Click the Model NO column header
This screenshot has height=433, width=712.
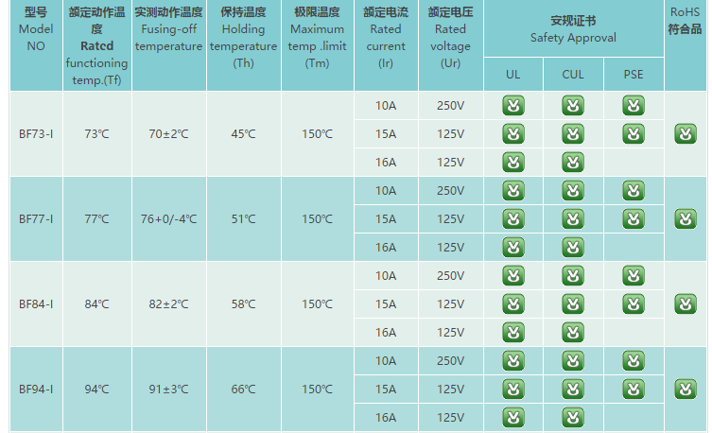point(36,28)
